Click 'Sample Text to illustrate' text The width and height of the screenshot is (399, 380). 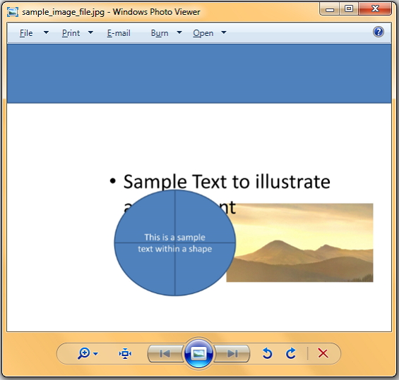point(227,182)
